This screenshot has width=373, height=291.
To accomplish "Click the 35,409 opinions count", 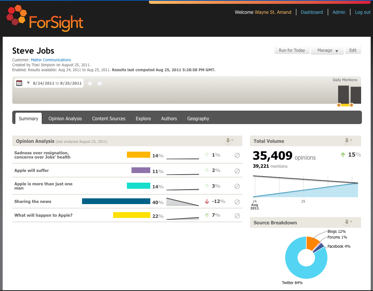I will coord(284,156).
